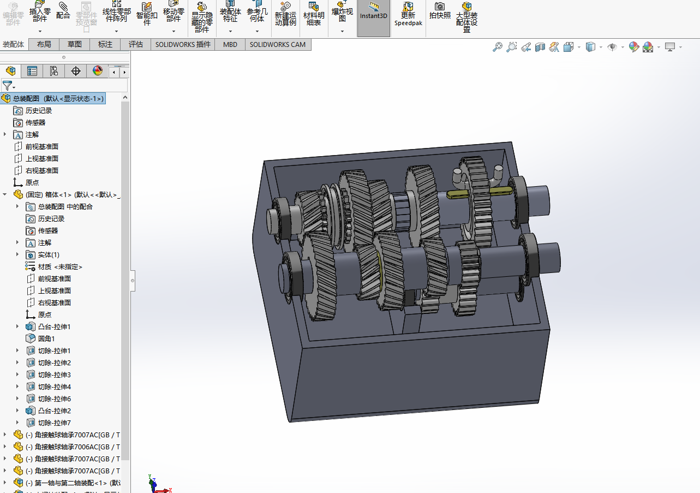The image size is (700, 493).
Task: Toggle the Hide/Show Items eye icon
Action: tap(612, 47)
